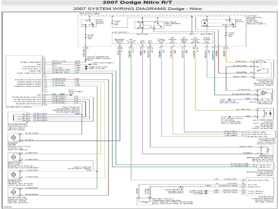This screenshot has width=279, height=209.
Task: Select the blower motor symbol
Action: [x=13, y=138]
